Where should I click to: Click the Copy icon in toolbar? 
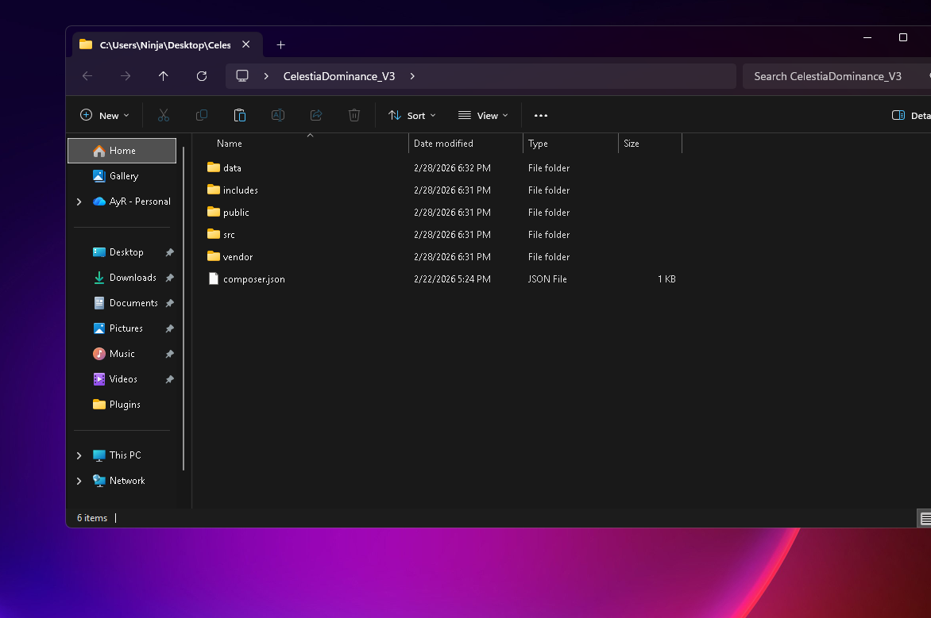[x=202, y=116]
